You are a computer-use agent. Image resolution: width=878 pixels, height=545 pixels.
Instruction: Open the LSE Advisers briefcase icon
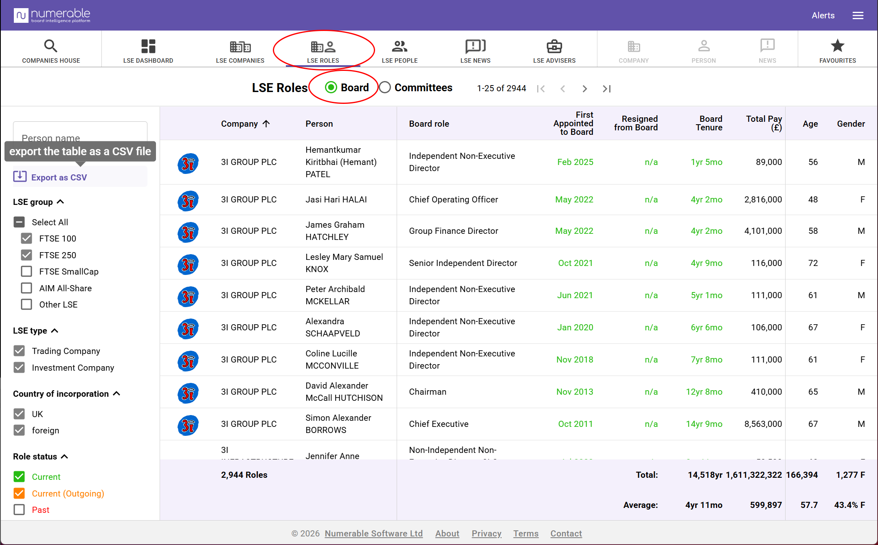554,46
